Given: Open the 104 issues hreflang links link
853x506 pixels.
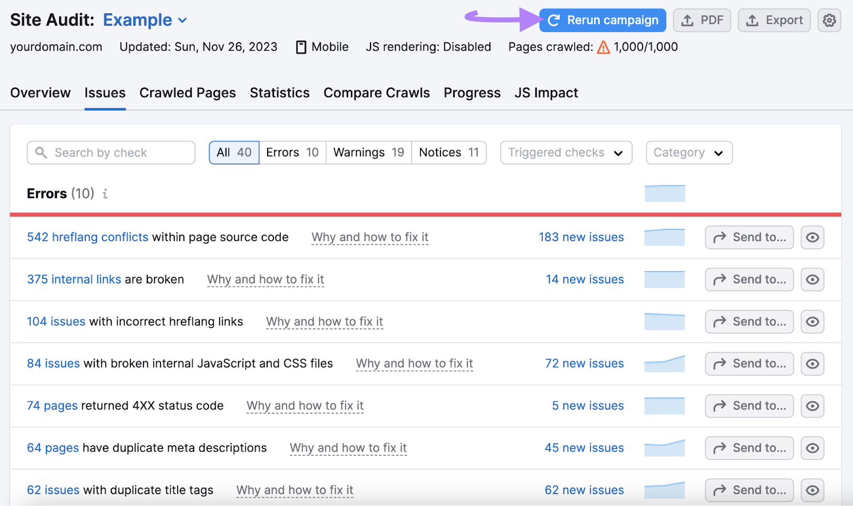Looking at the screenshot, I should tap(56, 322).
